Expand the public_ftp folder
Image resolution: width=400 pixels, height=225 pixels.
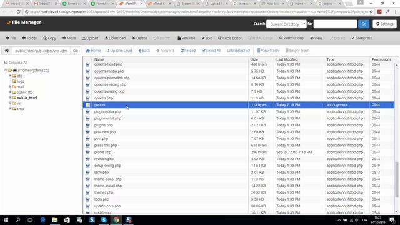click(x=10, y=92)
